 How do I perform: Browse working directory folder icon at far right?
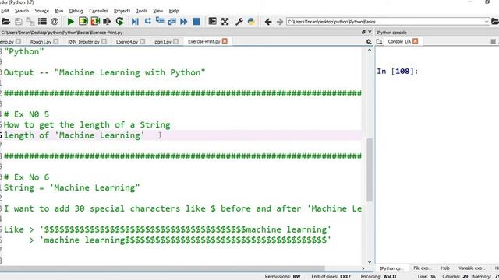pos(495,22)
